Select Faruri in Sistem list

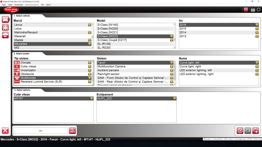coord(135,63)
